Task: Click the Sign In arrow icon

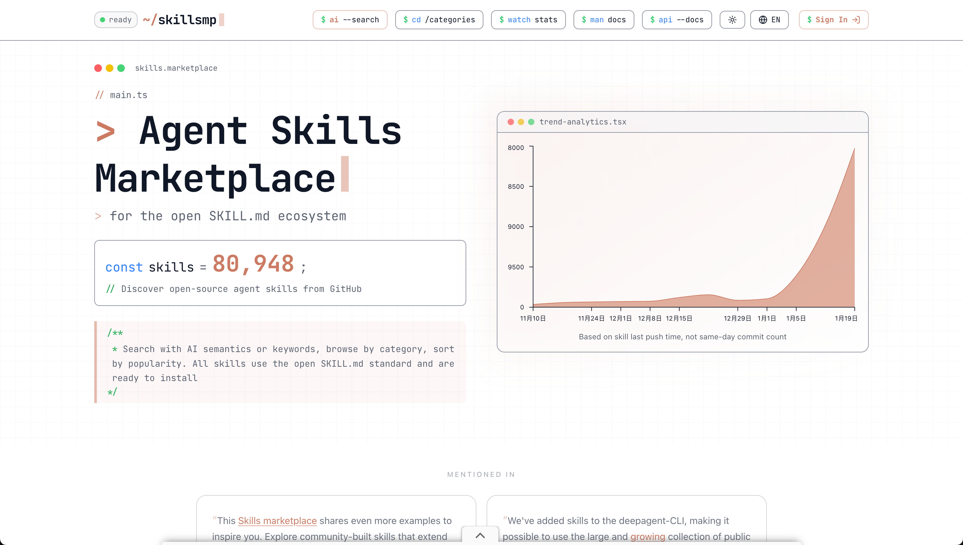Action: 856,20
